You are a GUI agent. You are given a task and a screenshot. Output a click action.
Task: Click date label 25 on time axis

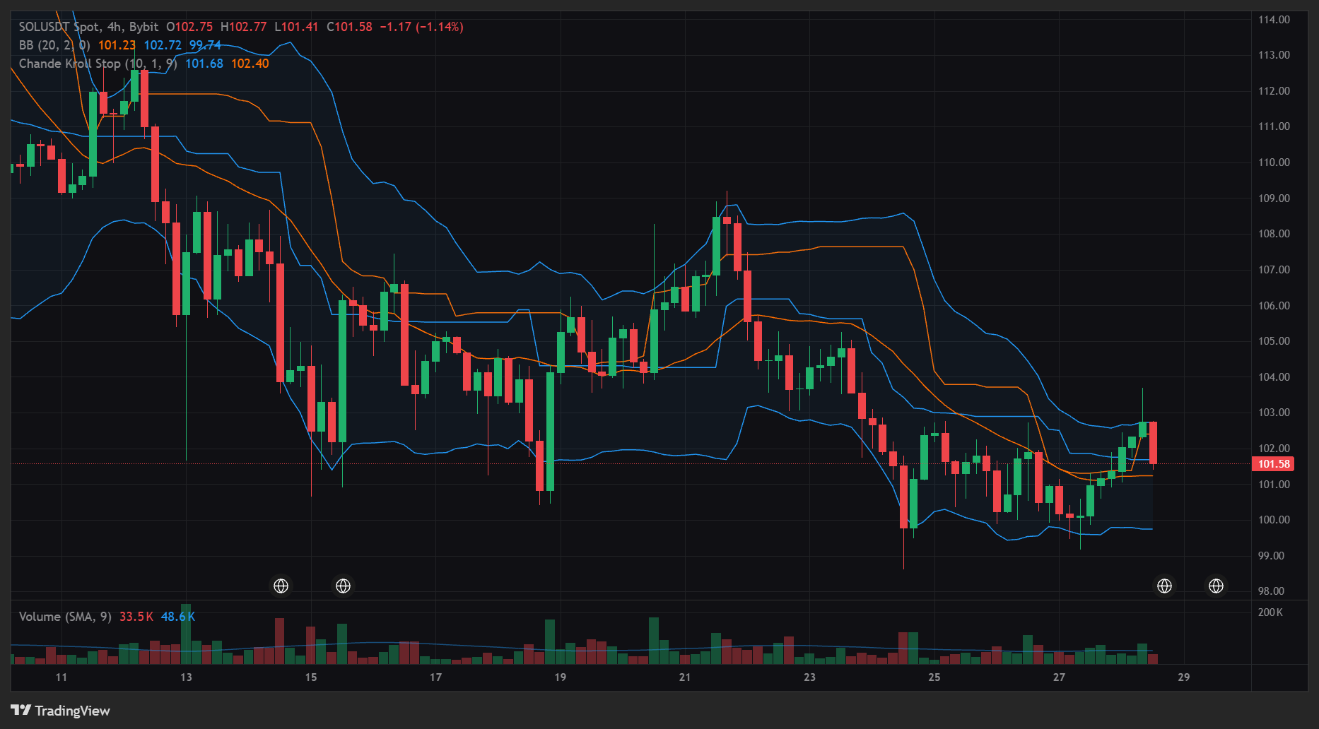(934, 677)
